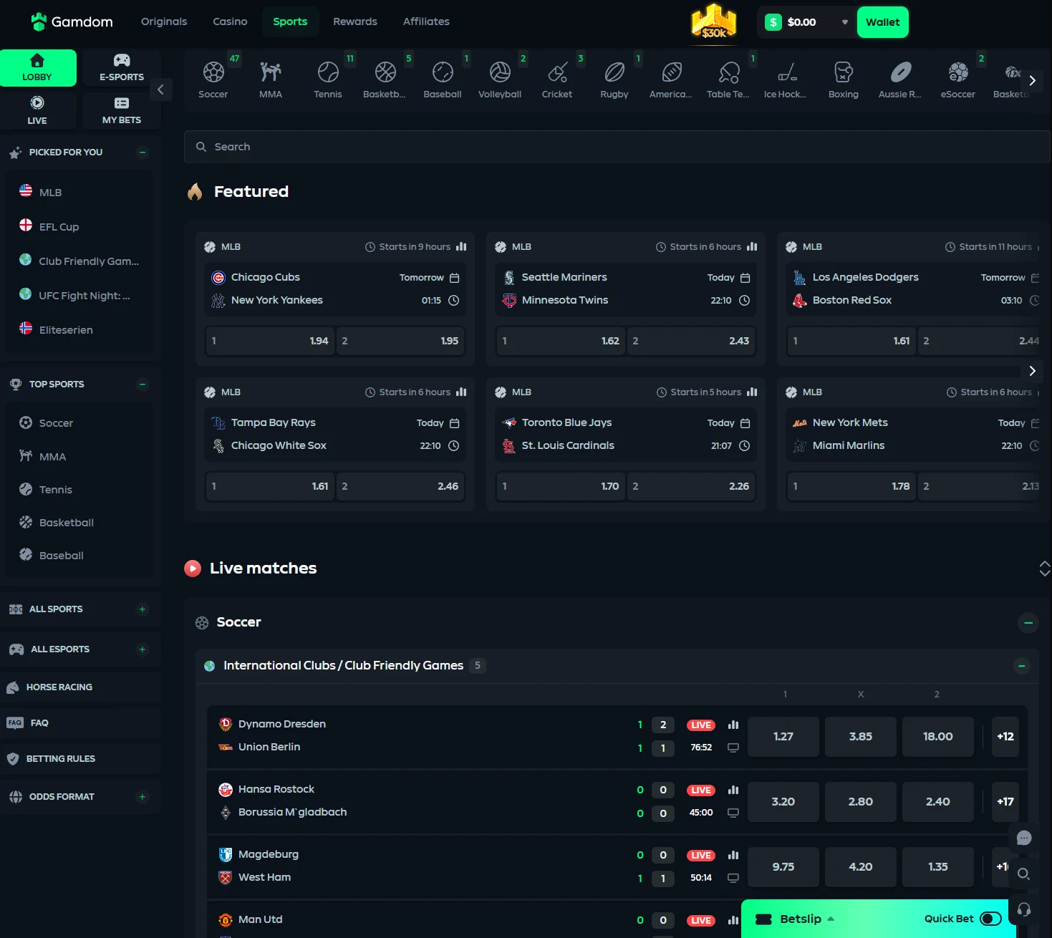Toggle the Quick Bet switch
1052x938 pixels.
[991, 919]
